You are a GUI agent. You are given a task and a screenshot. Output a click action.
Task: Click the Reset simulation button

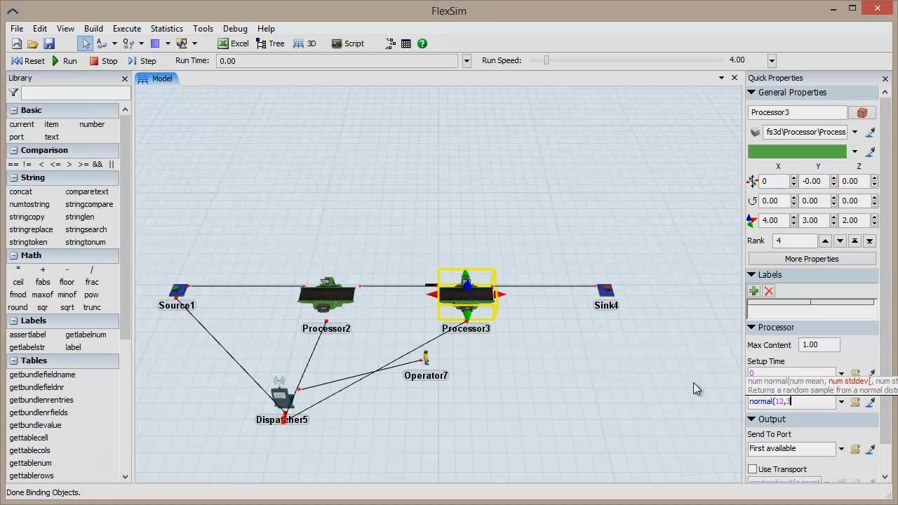point(28,61)
